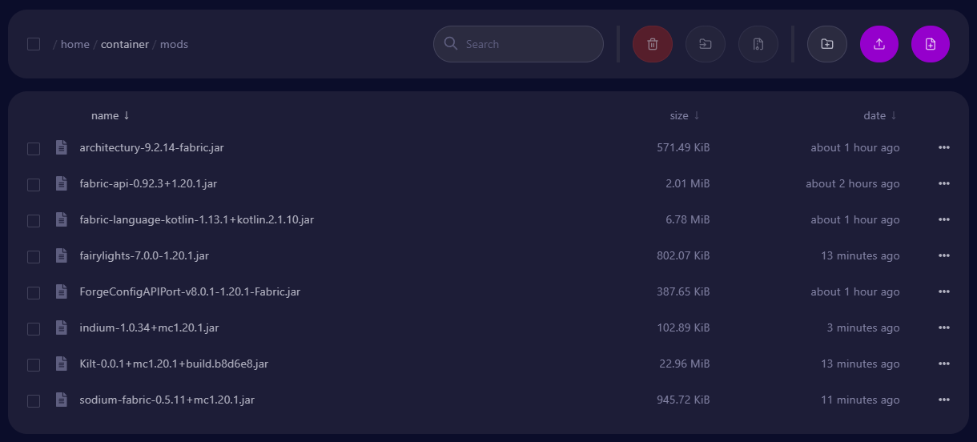Click size value 571.49 KiB
Screen dimensions: 977x442
click(x=683, y=147)
